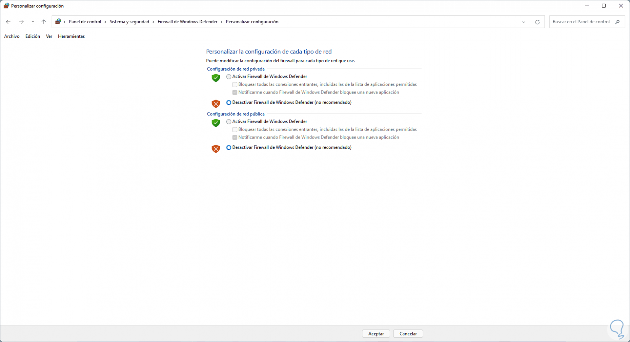The image size is (630, 342).
Task: Open the Herramientas menu
Action: pyautogui.click(x=71, y=36)
